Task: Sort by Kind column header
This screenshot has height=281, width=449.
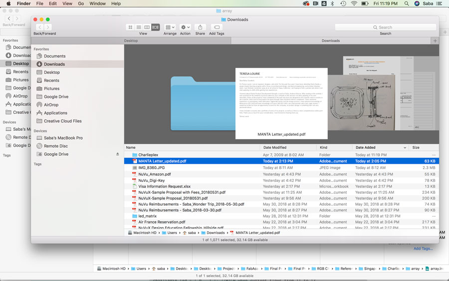Action: click(334, 148)
